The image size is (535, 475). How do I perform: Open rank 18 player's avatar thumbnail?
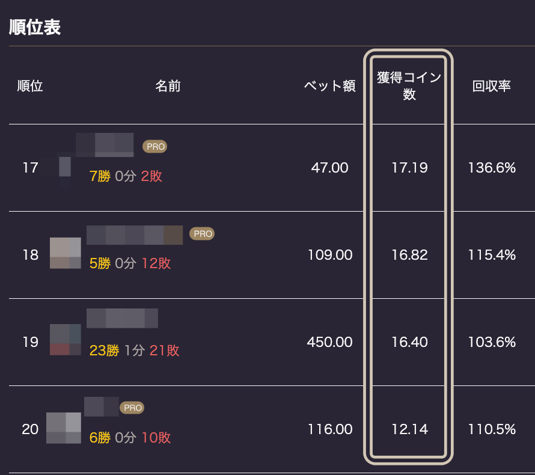click(x=66, y=253)
